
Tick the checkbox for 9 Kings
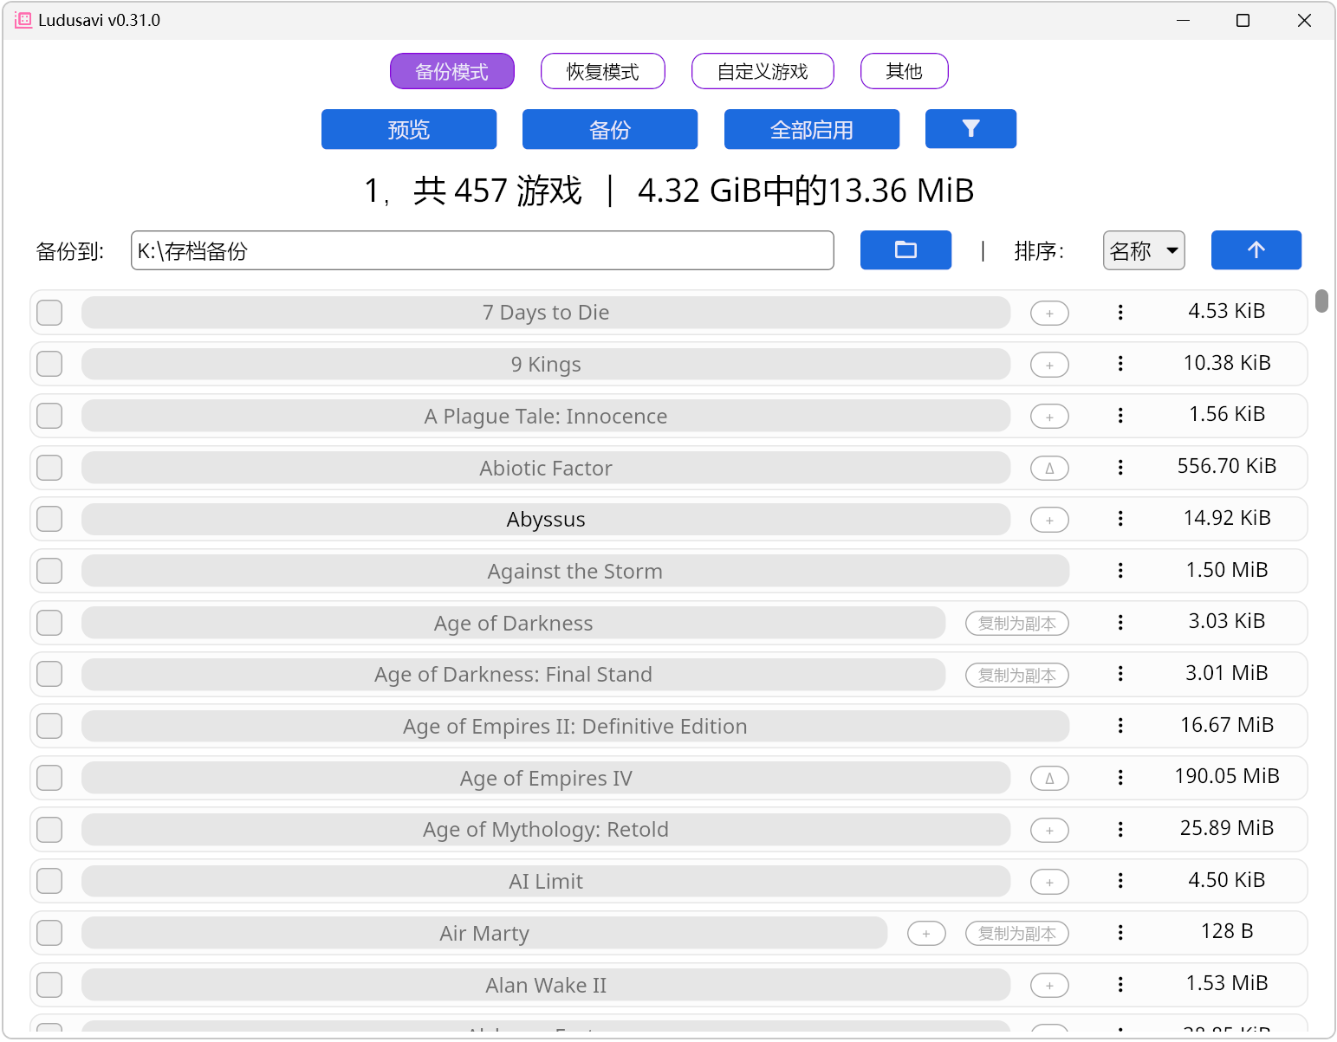[x=49, y=365]
